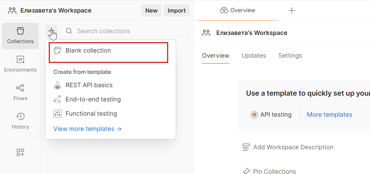Switch to the Updates tab
Screen dimensions: 370x174
[254, 56]
